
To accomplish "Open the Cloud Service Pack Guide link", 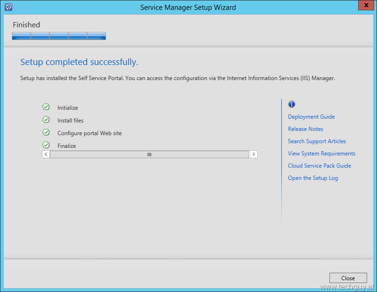I will tap(320, 166).
